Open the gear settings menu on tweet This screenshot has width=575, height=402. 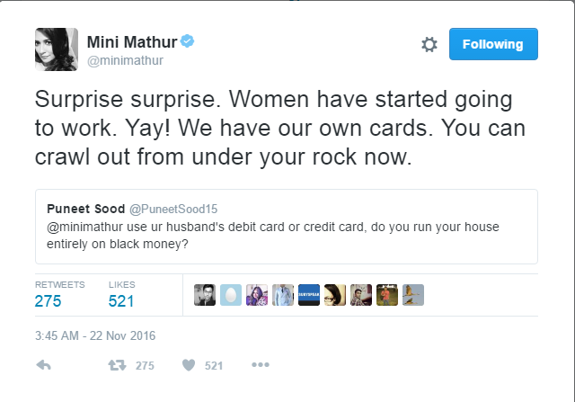pyautogui.click(x=429, y=44)
